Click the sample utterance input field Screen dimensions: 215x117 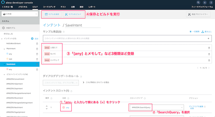click(127, 38)
